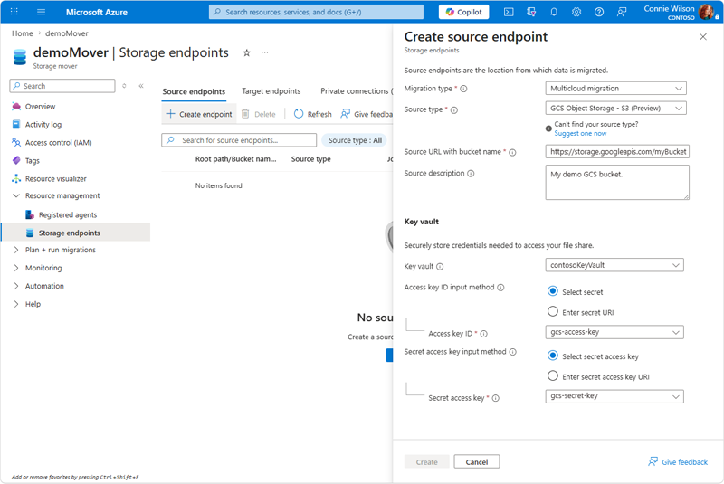Click the Activity log icon
The width and height of the screenshot is (724, 484).
pos(16,125)
